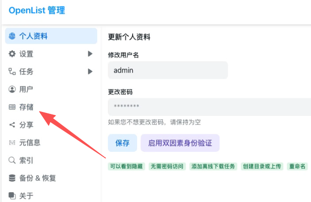Click the metadata icon beside 元信息
Viewport: 311px width, 202px height.
[12, 143]
